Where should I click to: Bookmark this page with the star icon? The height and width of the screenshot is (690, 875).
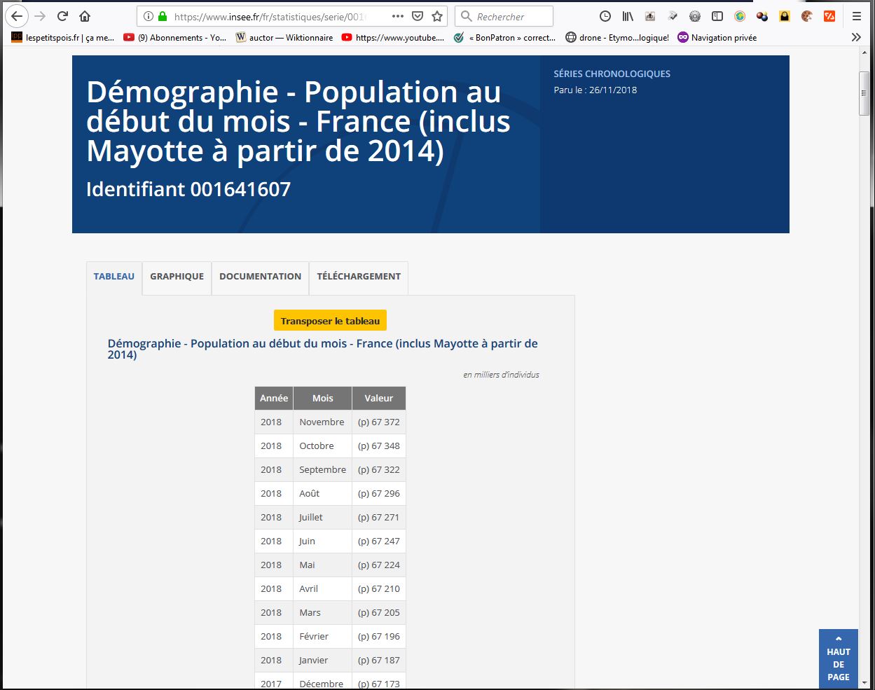point(437,16)
